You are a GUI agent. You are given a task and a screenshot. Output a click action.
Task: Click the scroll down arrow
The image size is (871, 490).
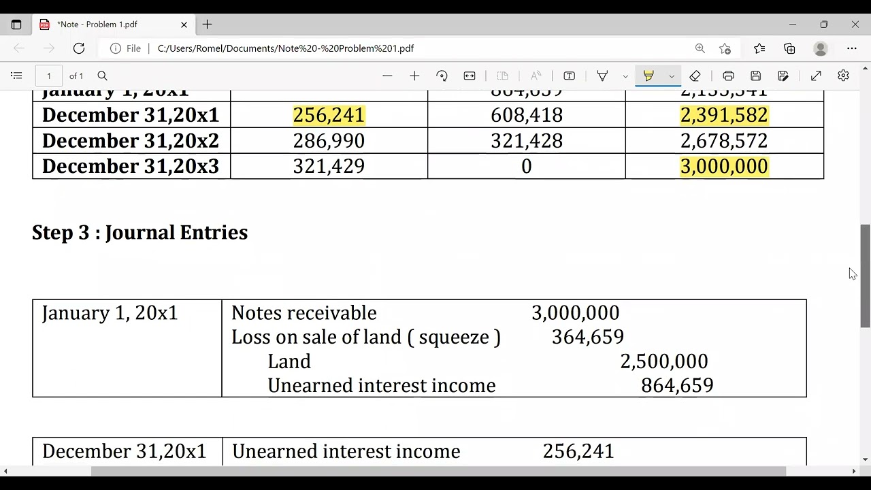click(866, 460)
